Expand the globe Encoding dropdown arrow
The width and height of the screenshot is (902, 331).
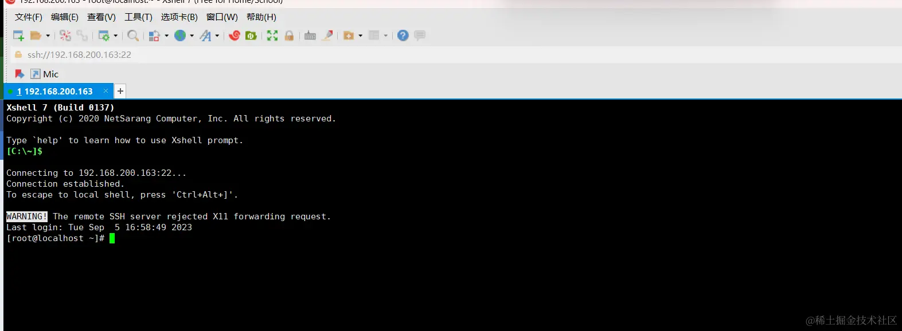[x=192, y=36]
